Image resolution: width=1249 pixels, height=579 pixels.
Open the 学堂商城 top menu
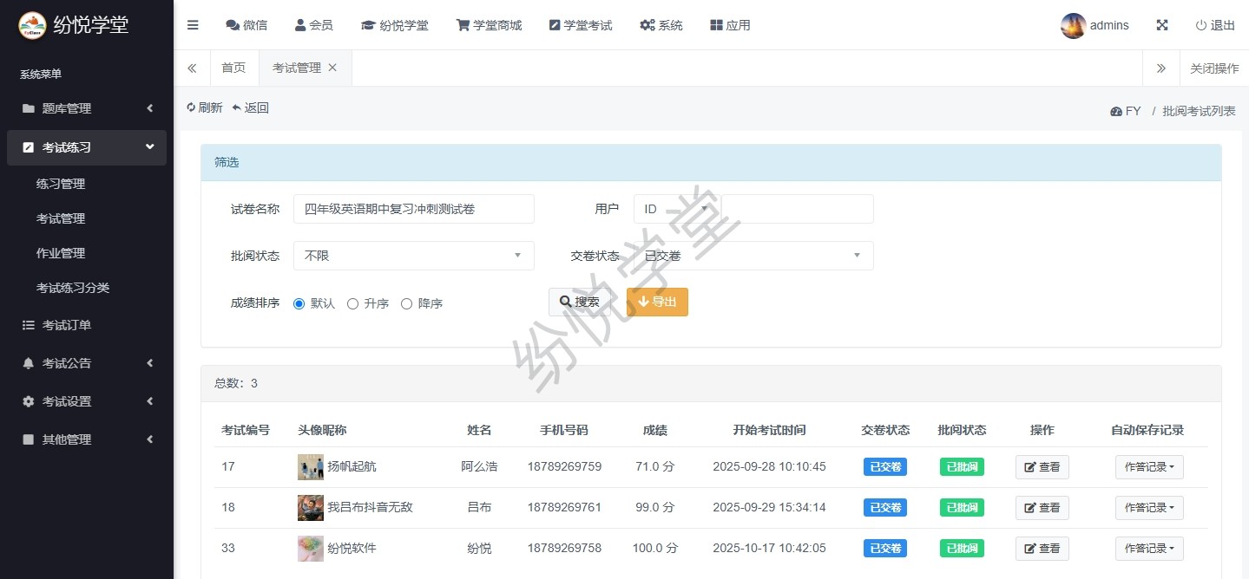pyautogui.click(x=489, y=25)
